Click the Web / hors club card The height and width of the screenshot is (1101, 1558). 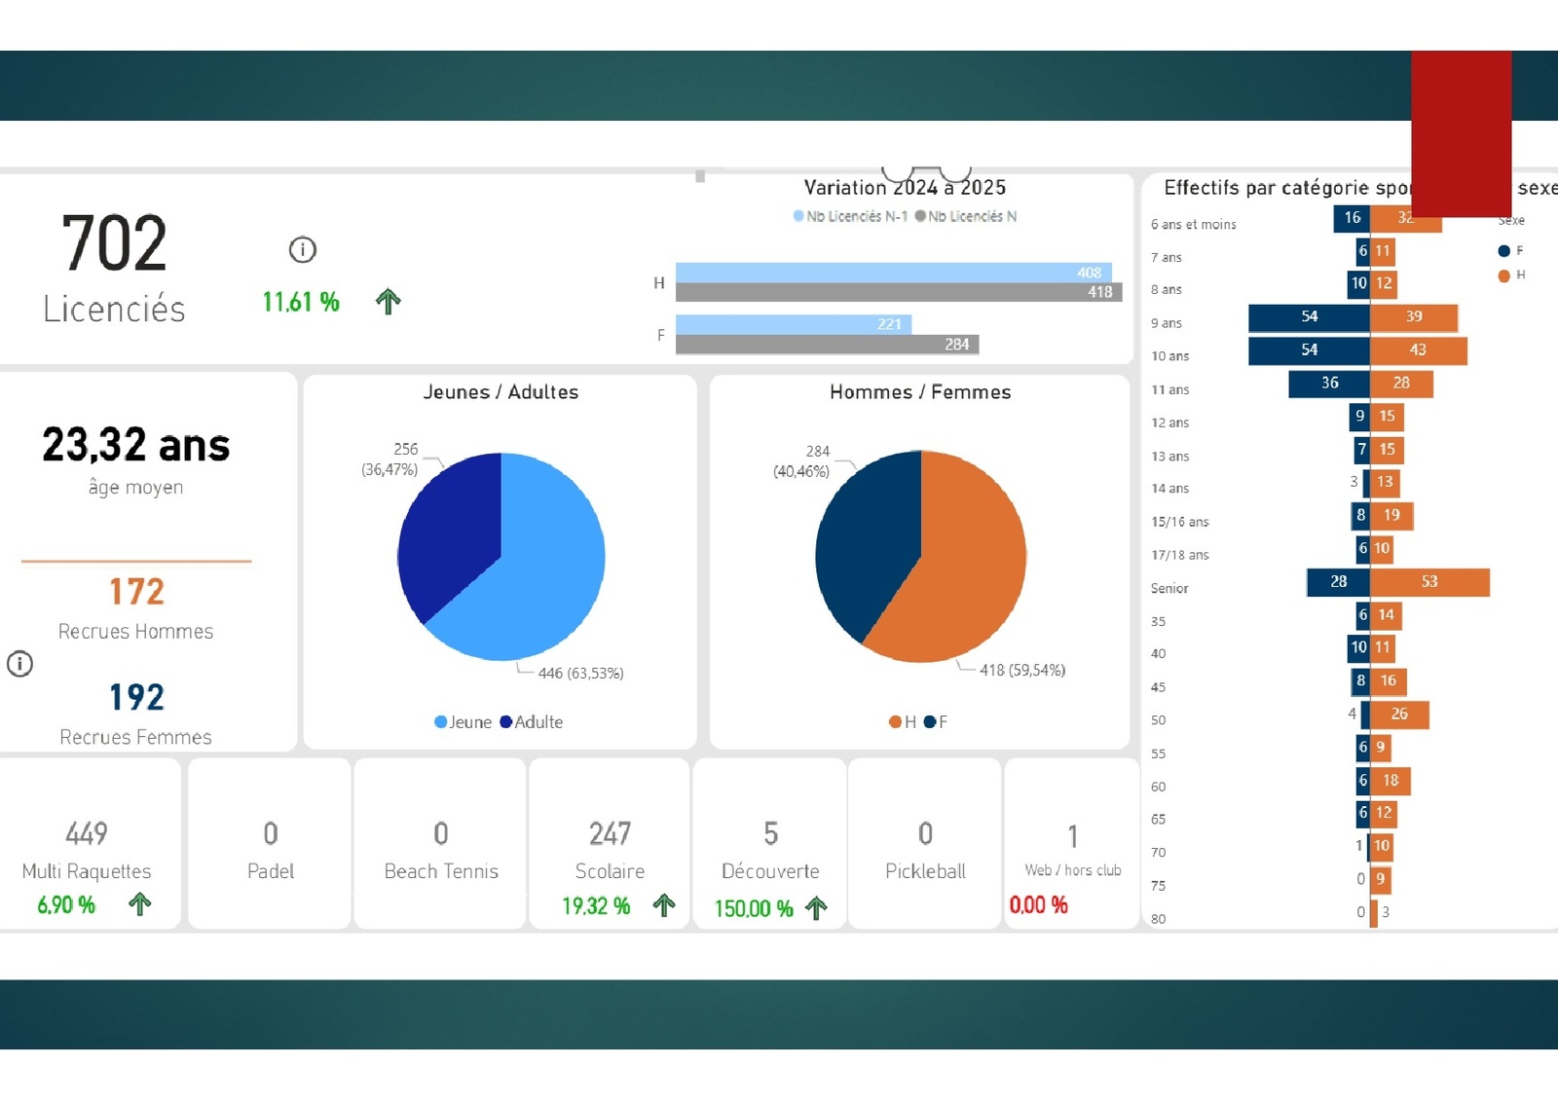[x=1072, y=845]
